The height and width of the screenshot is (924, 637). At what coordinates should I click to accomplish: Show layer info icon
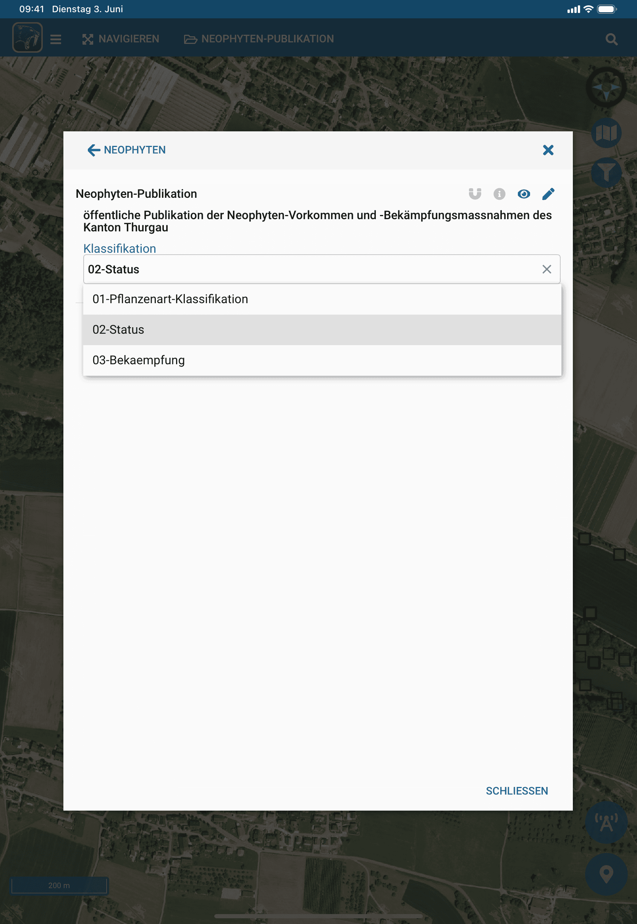point(499,194)
